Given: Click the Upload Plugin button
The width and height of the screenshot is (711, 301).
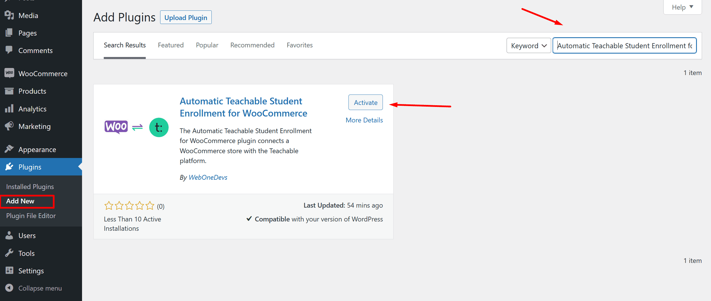Looking at the screenshot, I should coord(186,17).
